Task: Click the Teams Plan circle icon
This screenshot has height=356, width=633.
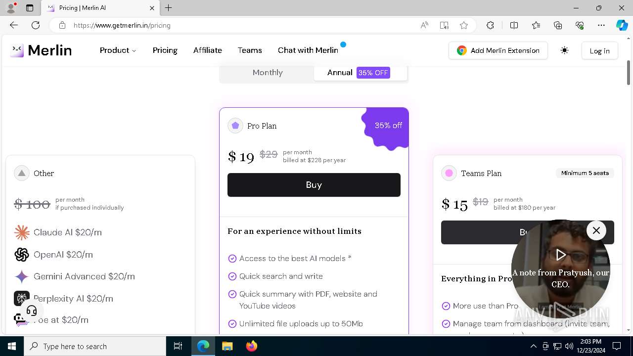Action: [449, 173]
